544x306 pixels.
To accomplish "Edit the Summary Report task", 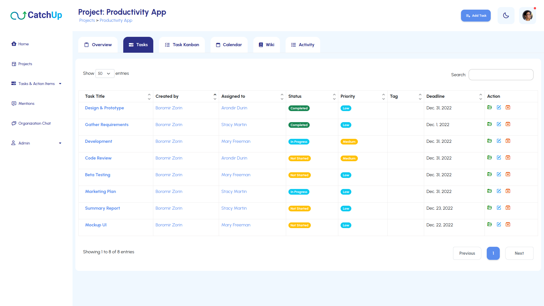I will [x=499, y=208].
